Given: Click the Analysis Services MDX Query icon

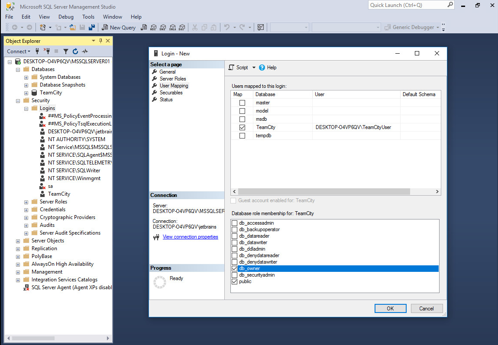Looking at the screenshot, I should coord(153,27).
